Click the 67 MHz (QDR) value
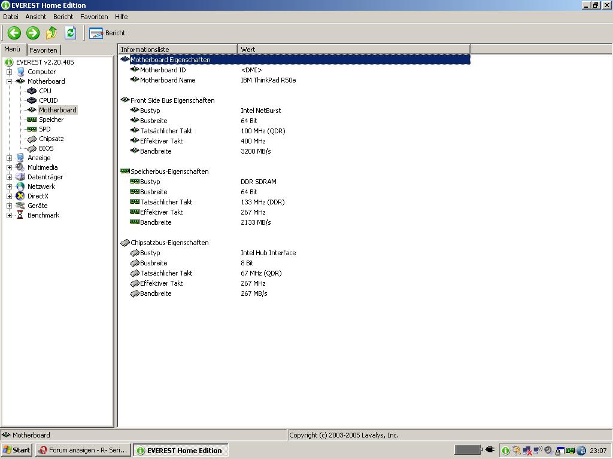 tap(261, 273)
